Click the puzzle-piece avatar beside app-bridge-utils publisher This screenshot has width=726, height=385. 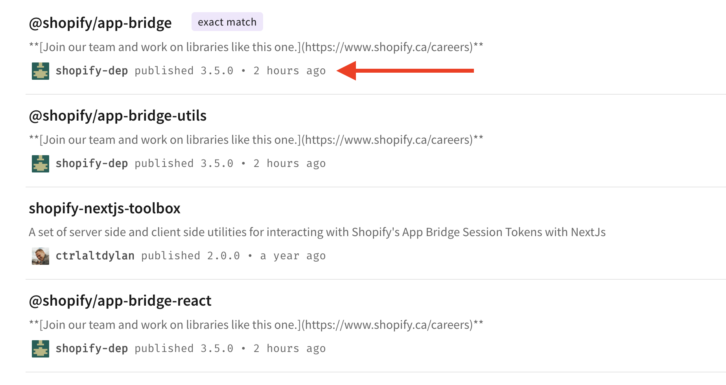40,163
